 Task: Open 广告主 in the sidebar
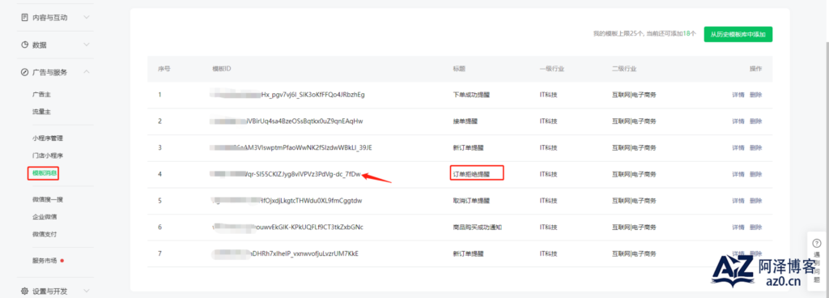[x=41, y=95]
